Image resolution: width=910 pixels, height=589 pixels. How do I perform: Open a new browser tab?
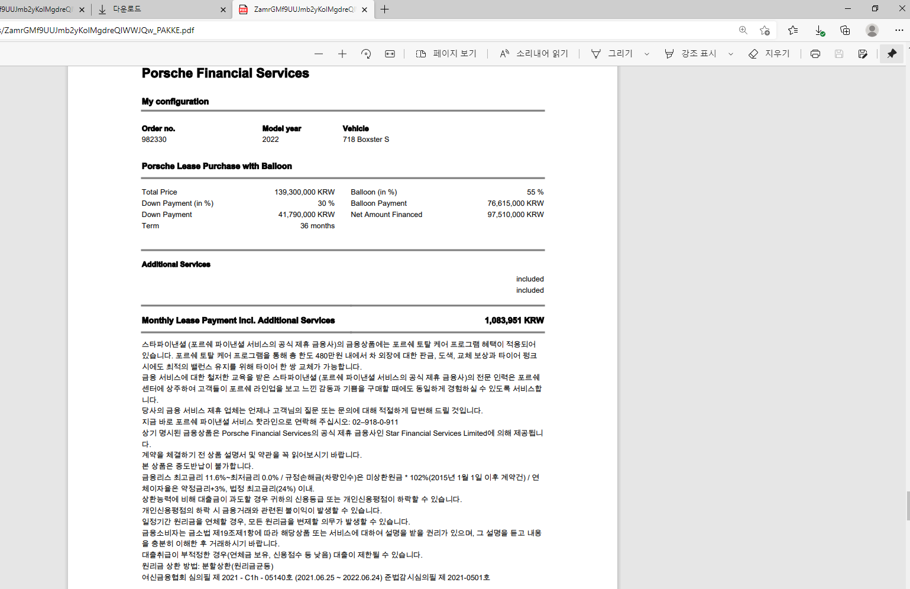pos(384,9)
